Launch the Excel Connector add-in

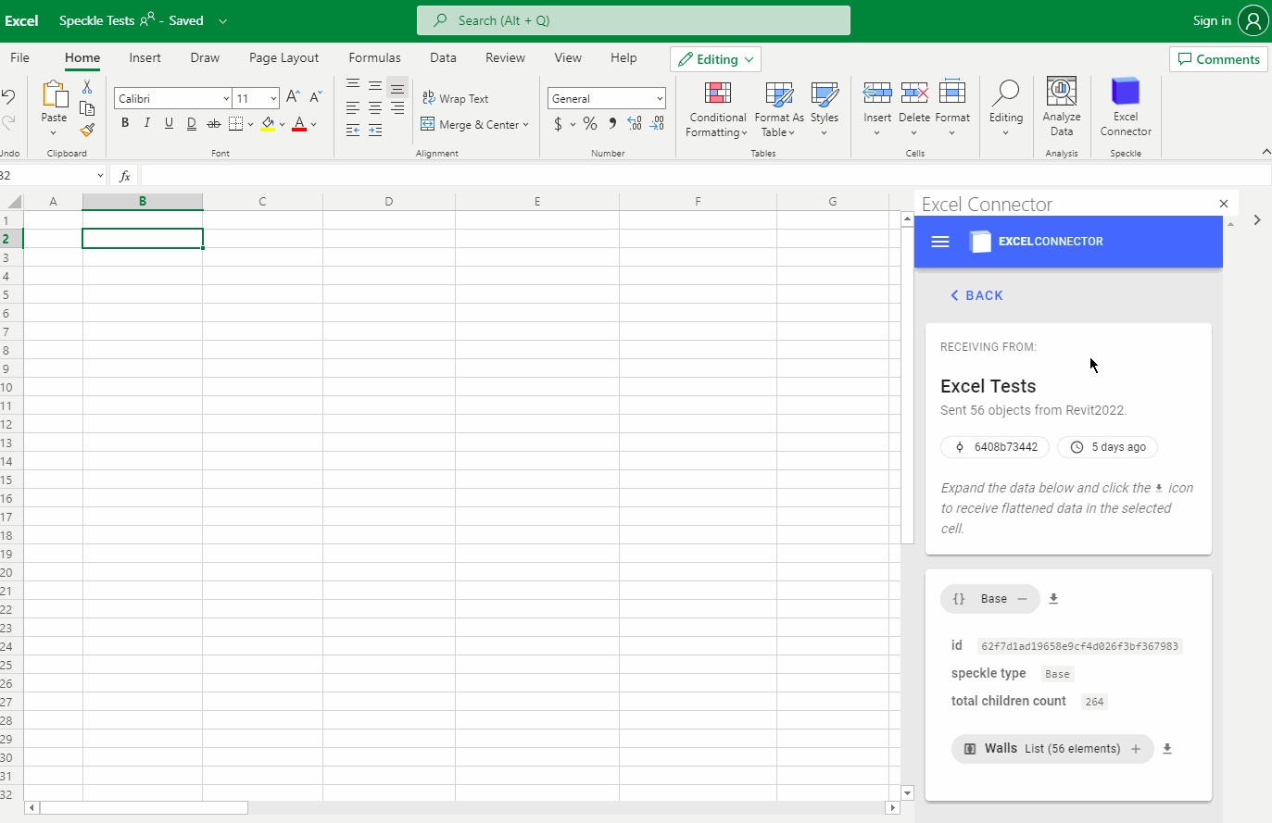click(1126, 106)
